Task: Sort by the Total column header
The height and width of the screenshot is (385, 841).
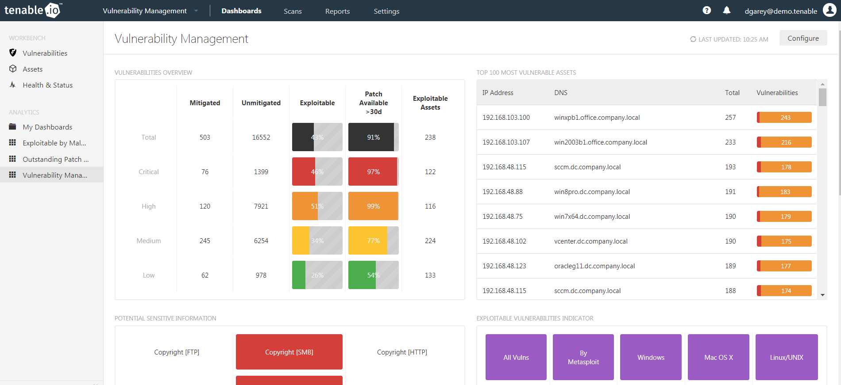Action: pos(732,92)
